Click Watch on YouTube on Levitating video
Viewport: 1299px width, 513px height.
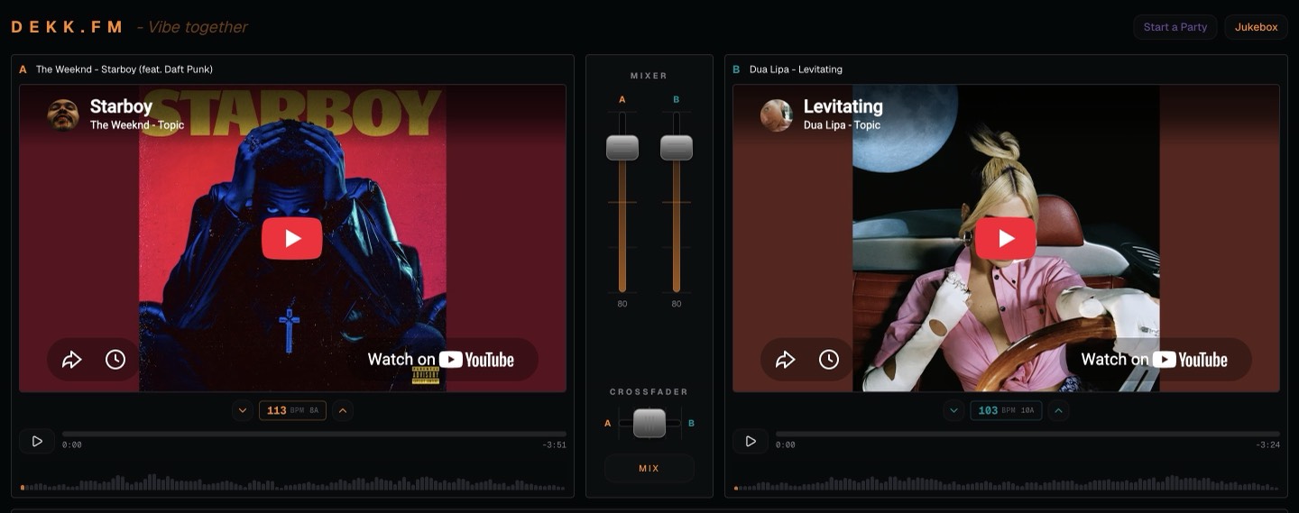coord(1156,360)
